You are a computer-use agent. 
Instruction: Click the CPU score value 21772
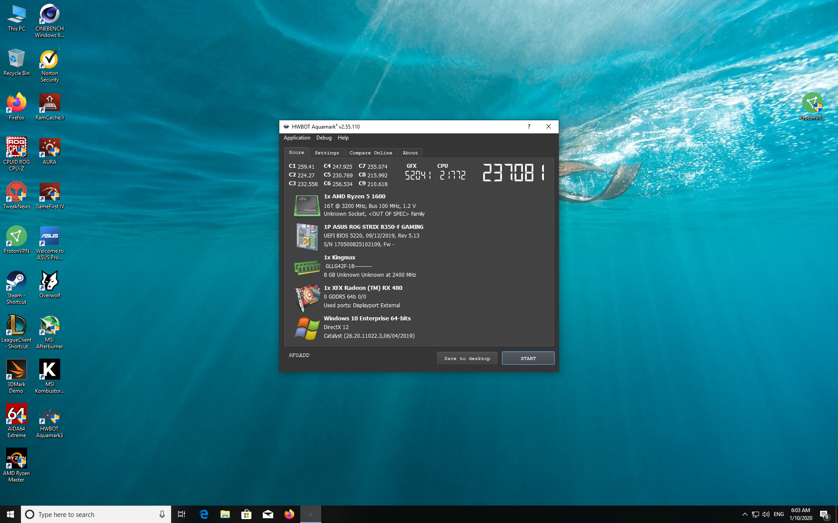(x=453, y=175)
